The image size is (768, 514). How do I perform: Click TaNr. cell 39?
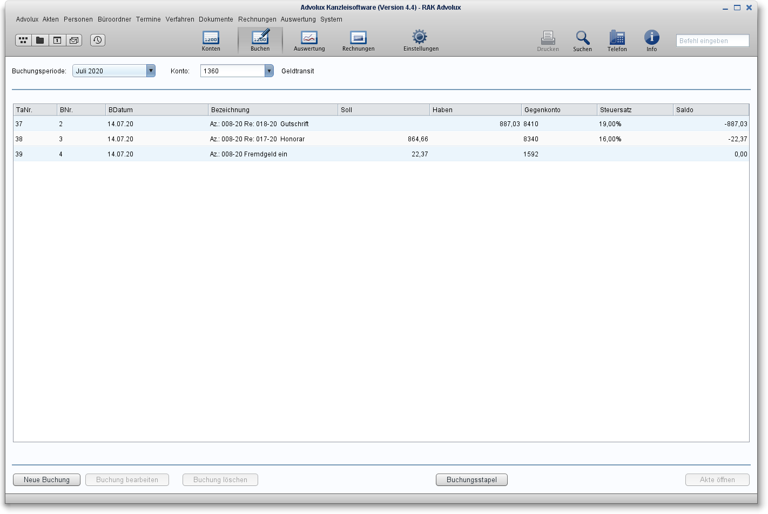point(19,154)
